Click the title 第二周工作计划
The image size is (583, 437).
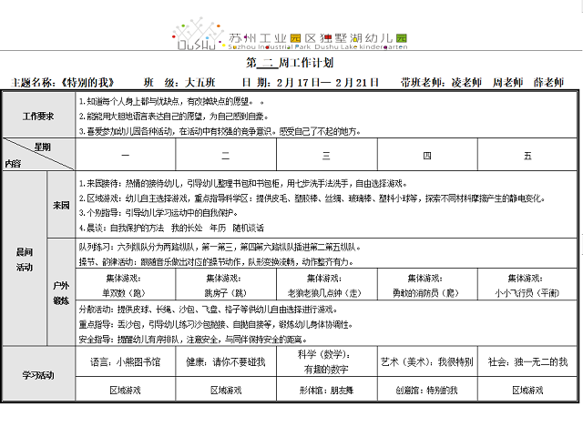coord(290,63)
